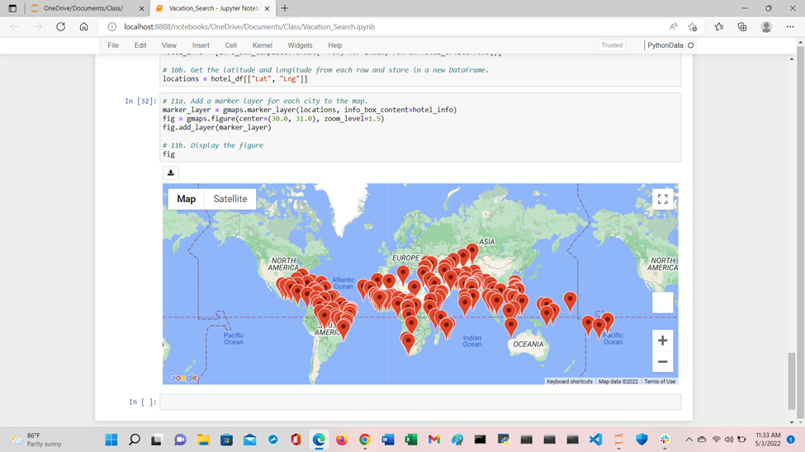The height and width of the screenshot is (452, 805).
Task: Open the Help menu
Action: pyautogui.click(x=335, y=45)
